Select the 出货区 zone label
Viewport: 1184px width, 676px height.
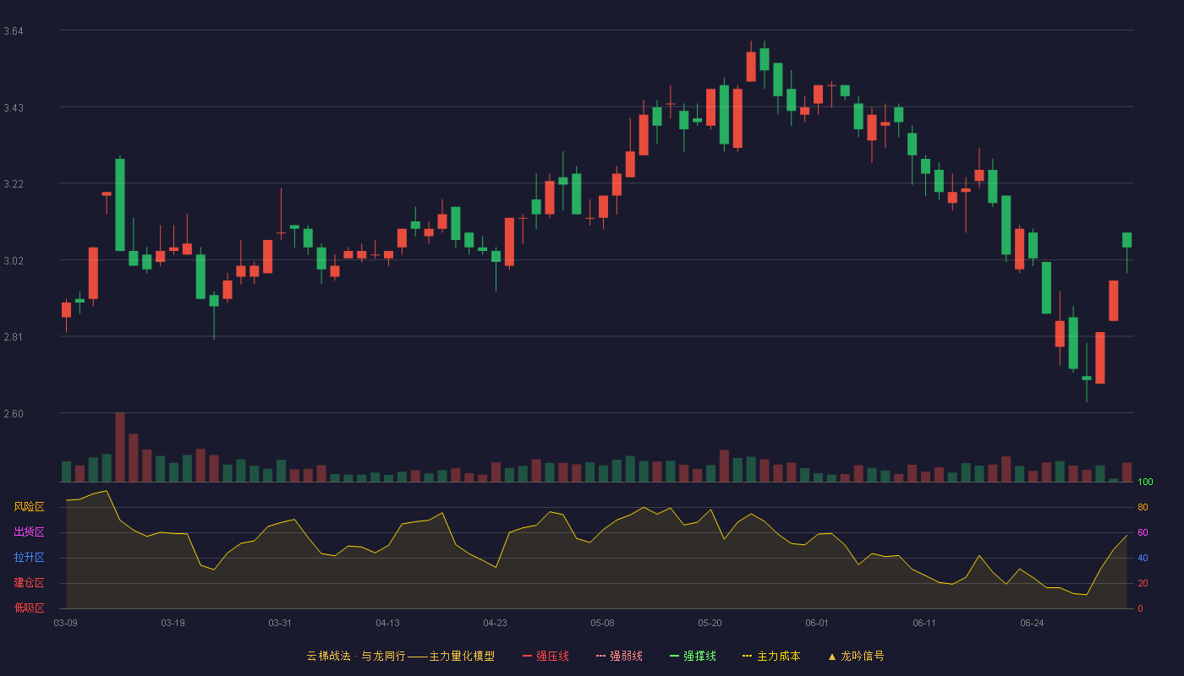tap(29, 532)
